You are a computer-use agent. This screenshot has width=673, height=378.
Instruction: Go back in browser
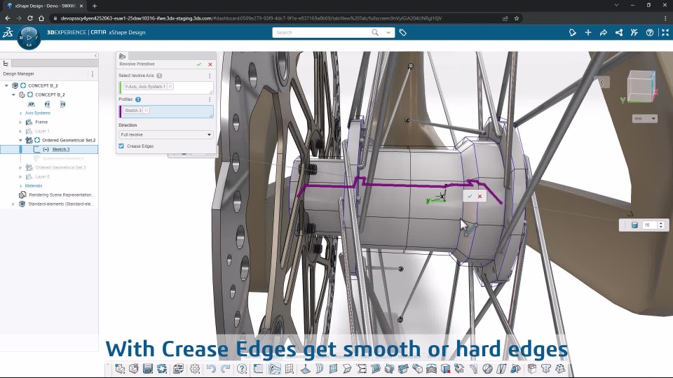[x=8, y=18]
